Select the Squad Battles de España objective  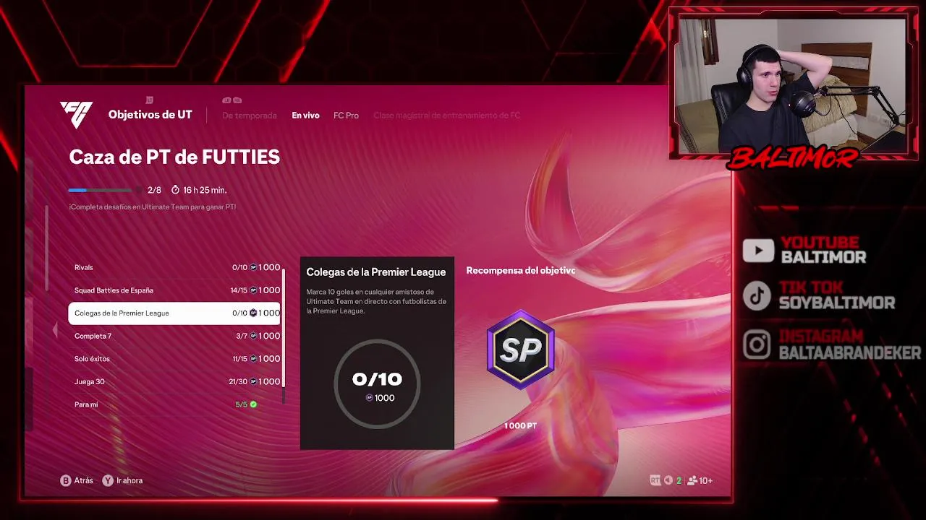pyautogui.click(x=174, y=290)
